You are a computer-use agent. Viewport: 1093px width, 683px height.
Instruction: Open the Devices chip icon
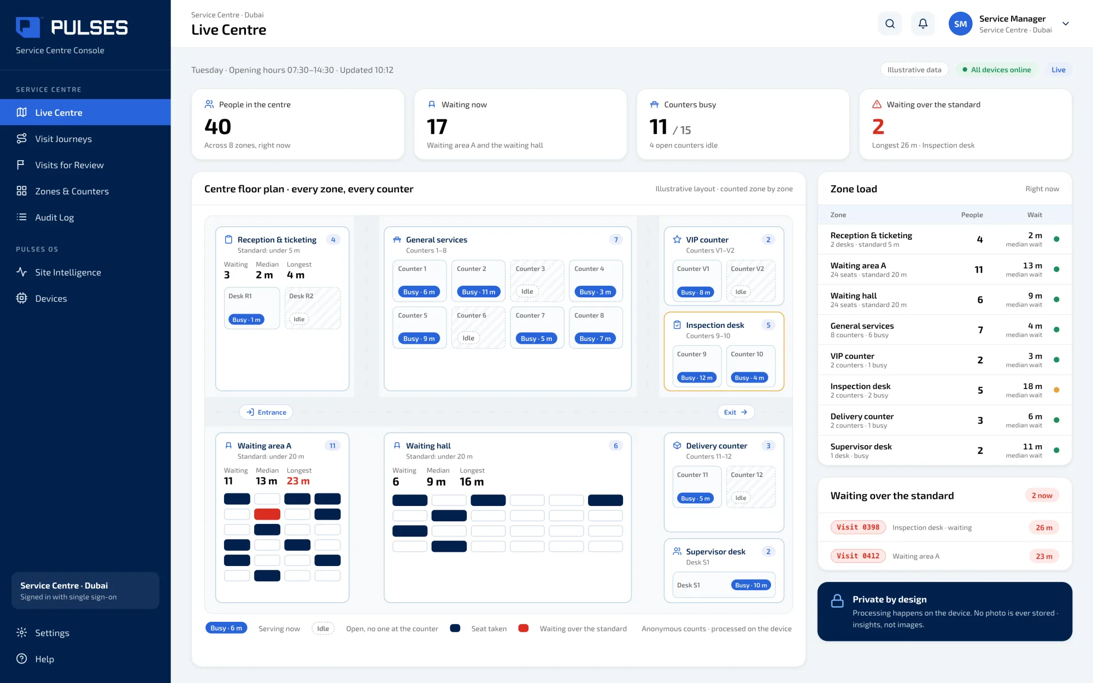pos(22,298)
